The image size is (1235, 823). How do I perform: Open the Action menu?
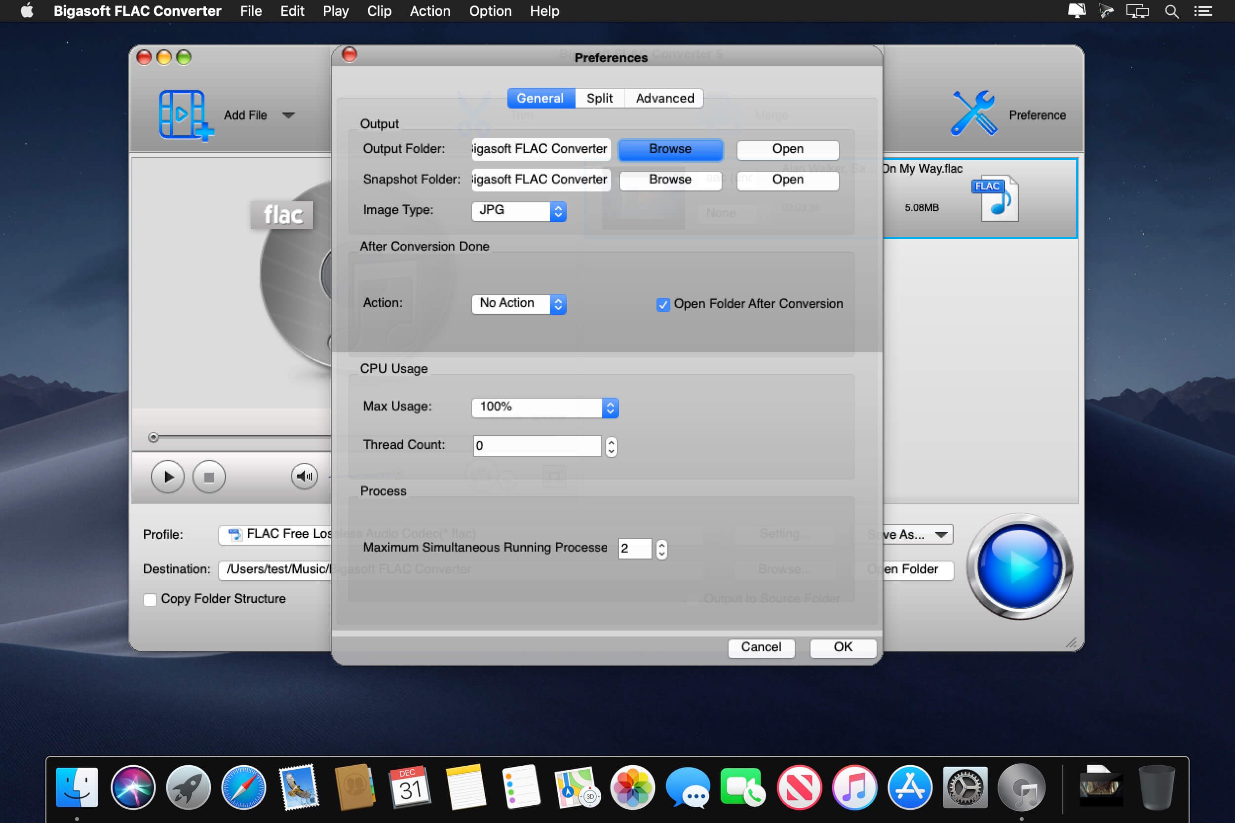pyautogui.click(x=430, y=11)
